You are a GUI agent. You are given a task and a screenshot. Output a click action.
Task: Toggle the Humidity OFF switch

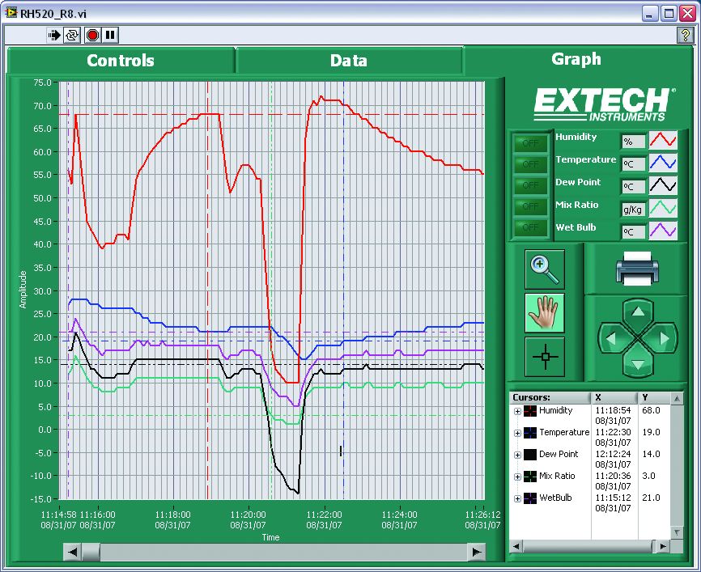(x=529, y=143)
